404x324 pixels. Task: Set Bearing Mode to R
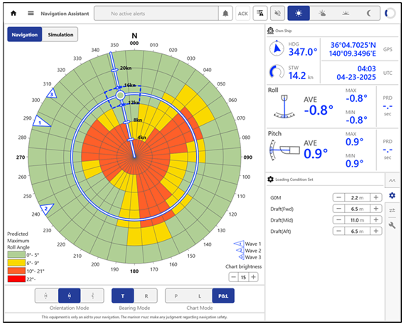point(147,296)
